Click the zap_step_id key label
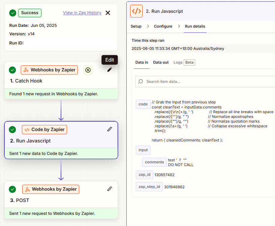 click(149, 187)
